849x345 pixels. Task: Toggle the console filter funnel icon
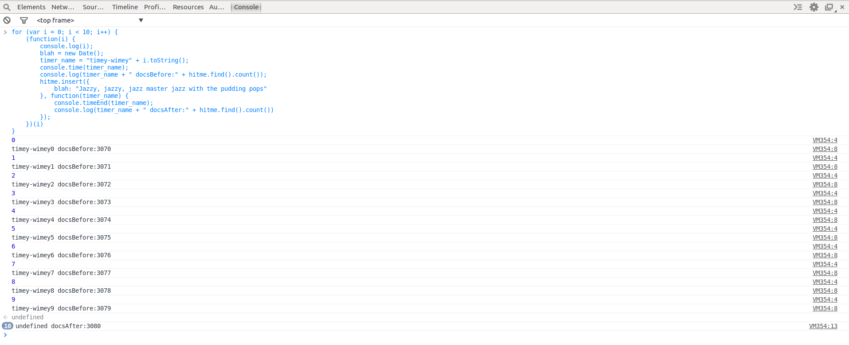tap(24, 20)
